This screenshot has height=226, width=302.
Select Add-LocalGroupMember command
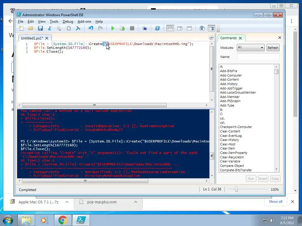[x=238, y=92]
